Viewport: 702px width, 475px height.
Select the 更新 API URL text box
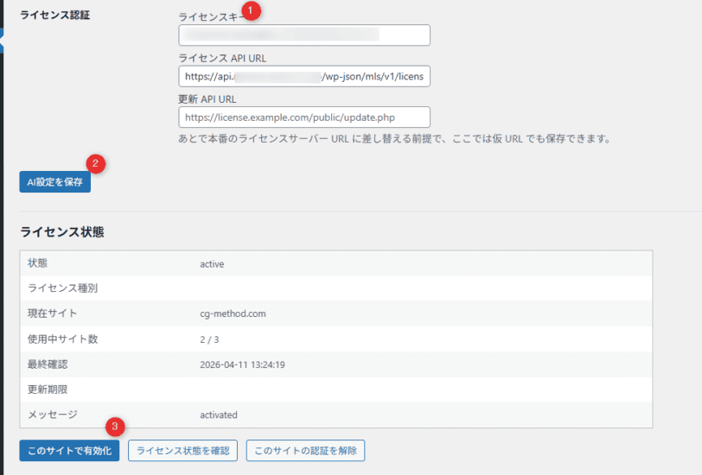[303, 117]
